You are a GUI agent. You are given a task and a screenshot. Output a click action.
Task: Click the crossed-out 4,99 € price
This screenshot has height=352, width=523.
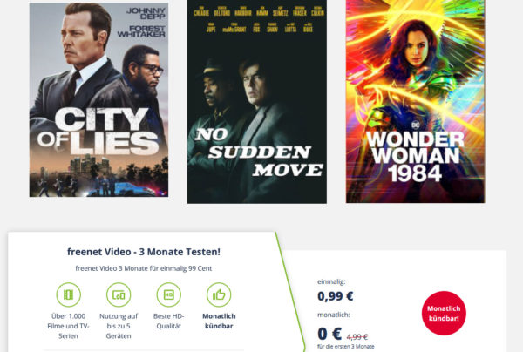(x=357, y=336)
